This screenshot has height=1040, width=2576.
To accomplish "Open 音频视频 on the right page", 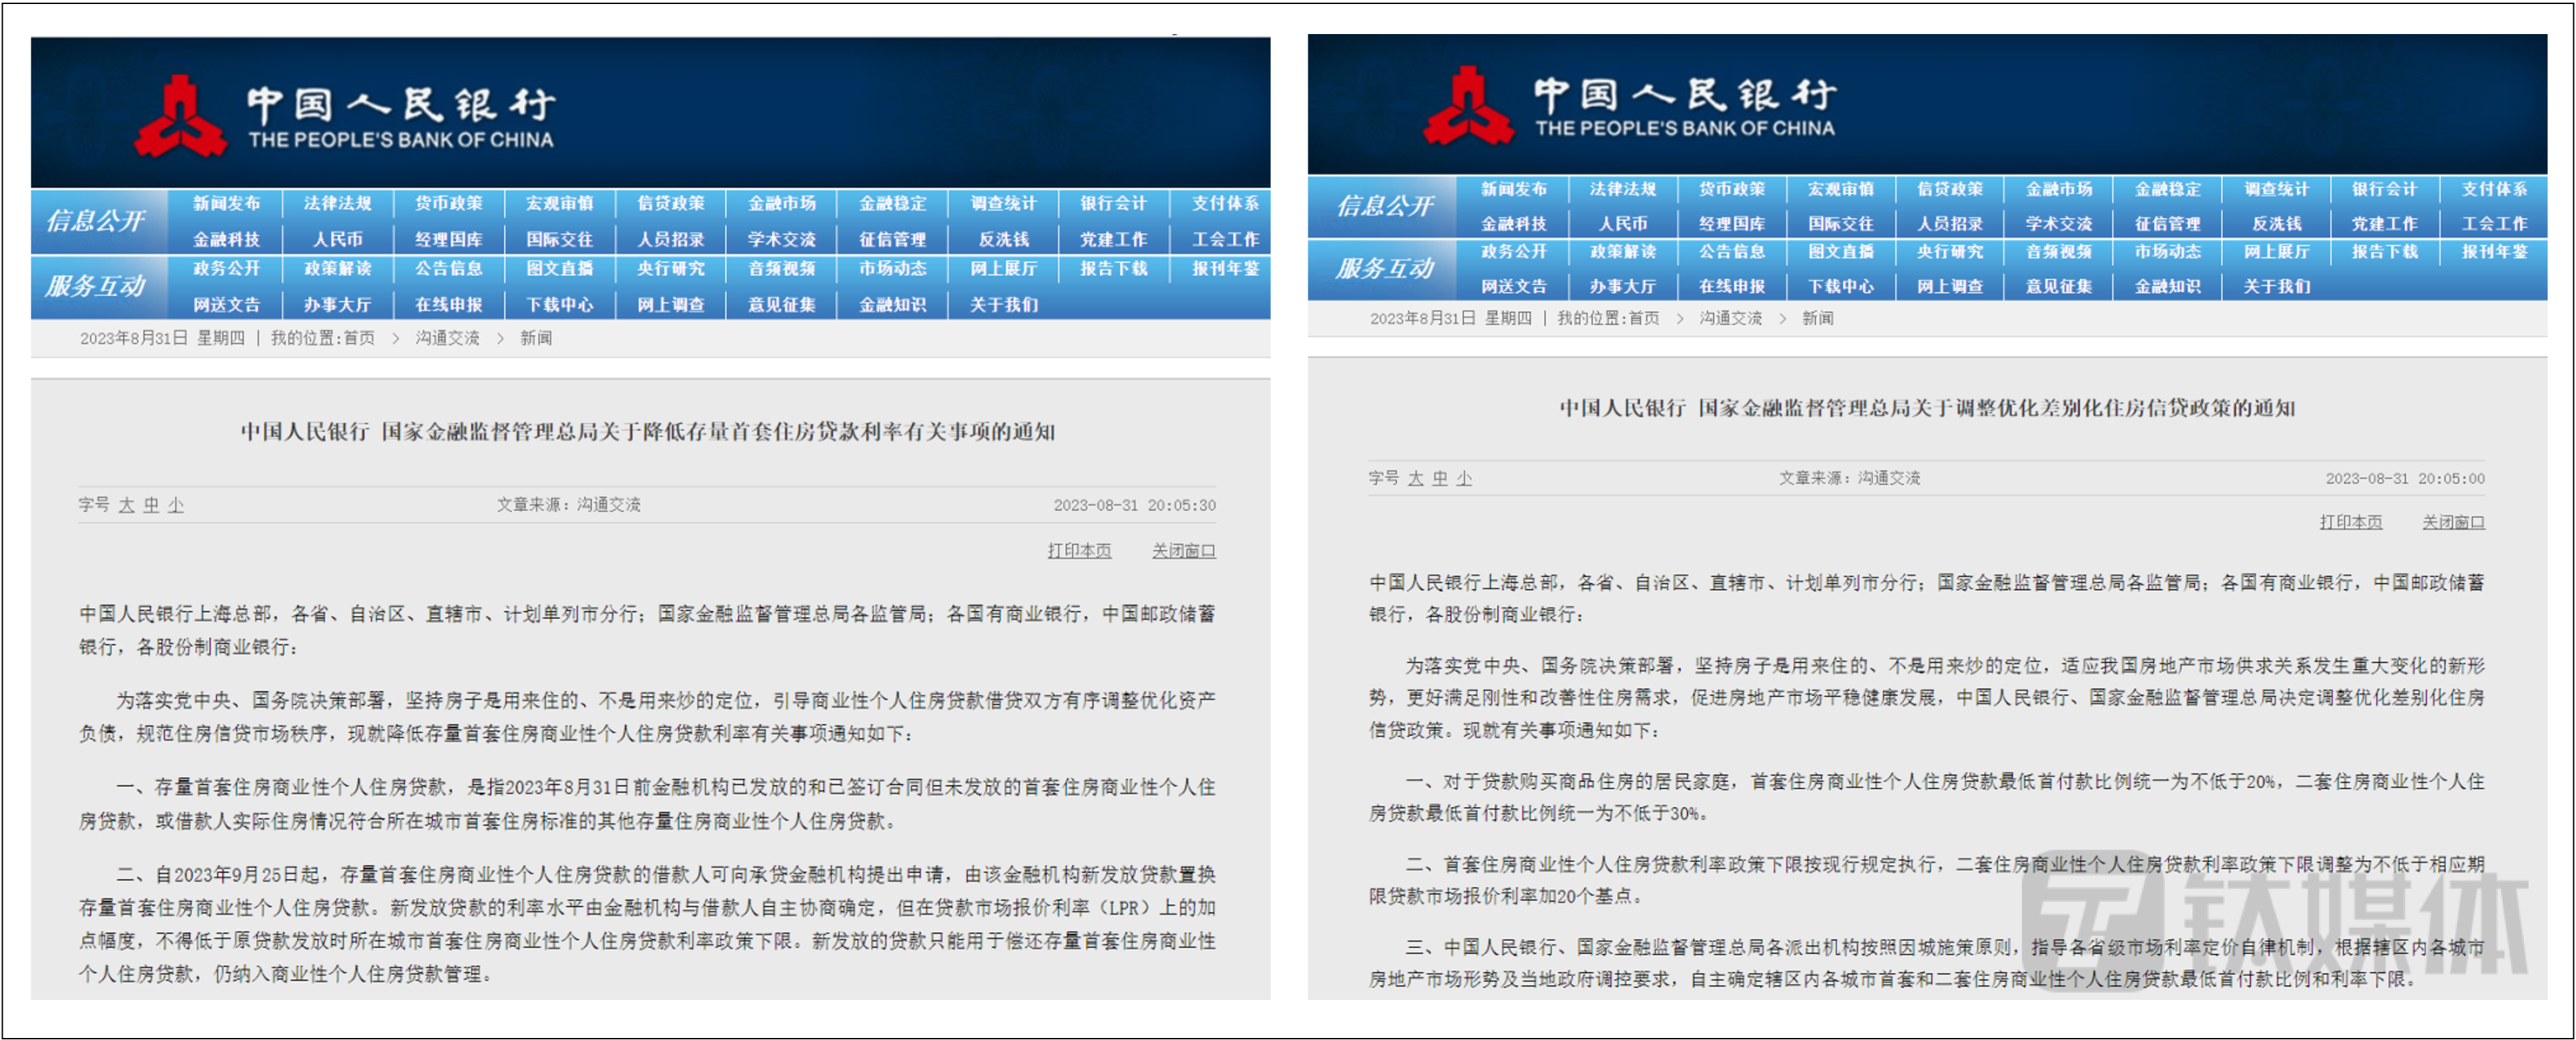I will (2058, 251).
